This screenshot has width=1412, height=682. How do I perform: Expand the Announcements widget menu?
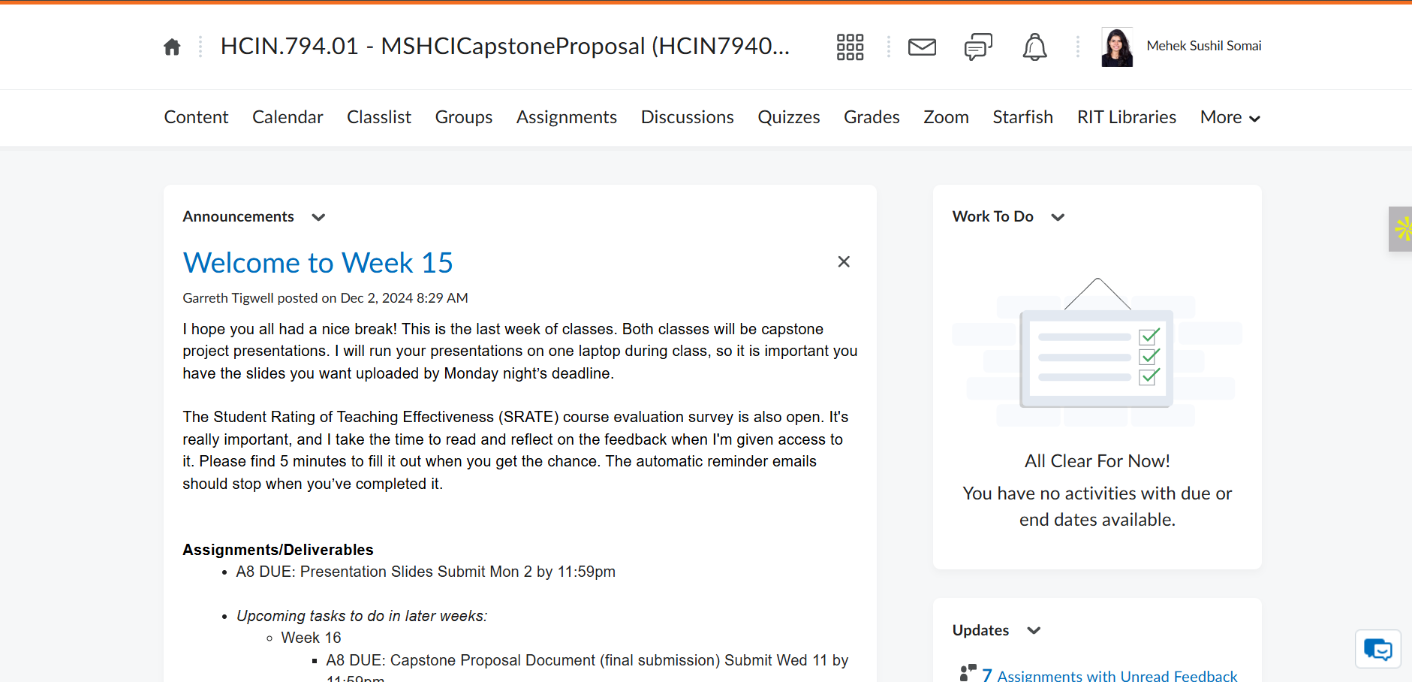318,217
